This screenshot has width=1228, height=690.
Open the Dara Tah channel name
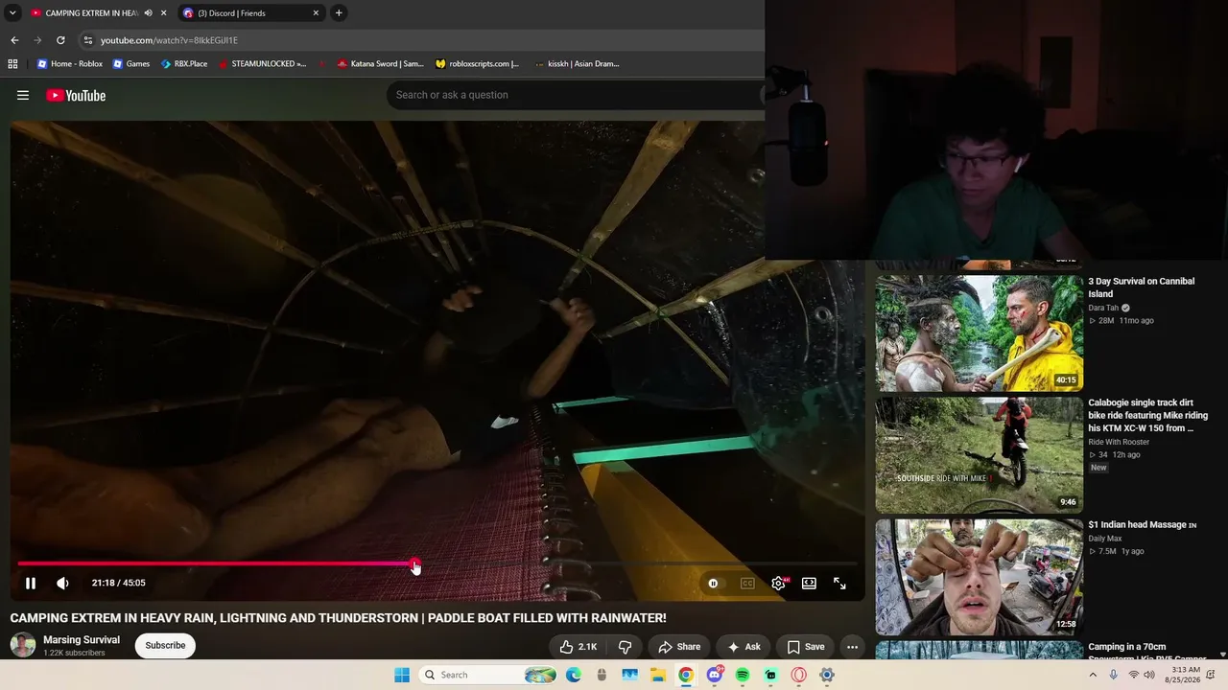1103,308
